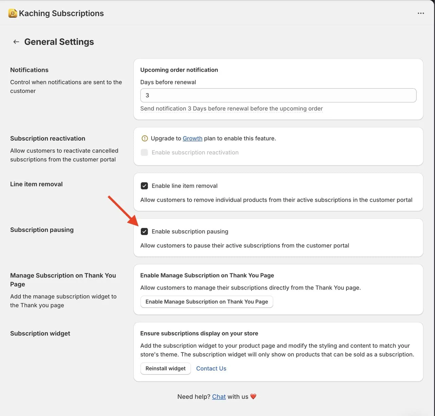The width and height of the screenshot is (435, 416).
Task: Toggle the Enable line item removal checkbox
Action: coord(144,186)
